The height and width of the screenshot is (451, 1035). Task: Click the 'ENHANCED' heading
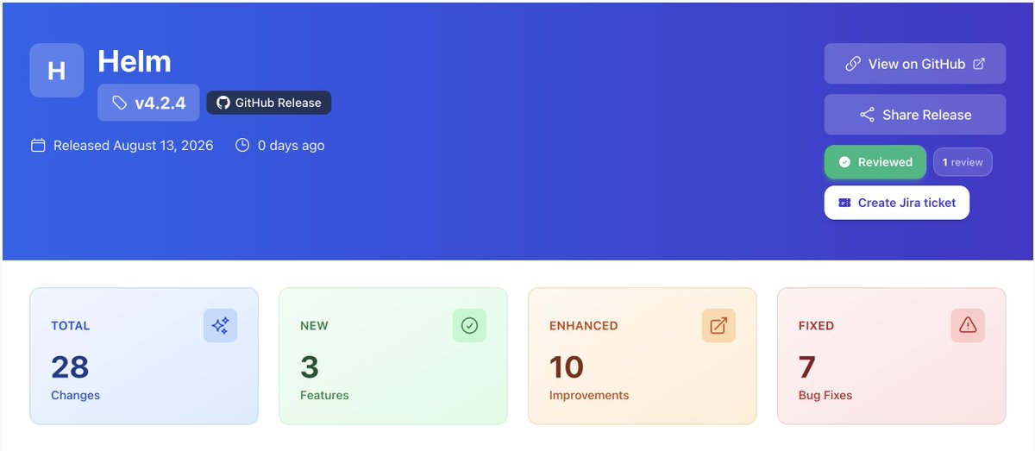click(x=584, y=326)
